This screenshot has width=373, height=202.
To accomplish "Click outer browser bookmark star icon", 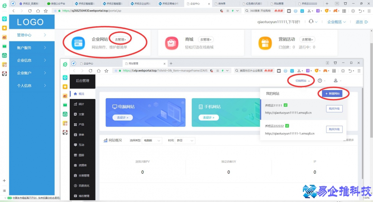I will point(46,11).
